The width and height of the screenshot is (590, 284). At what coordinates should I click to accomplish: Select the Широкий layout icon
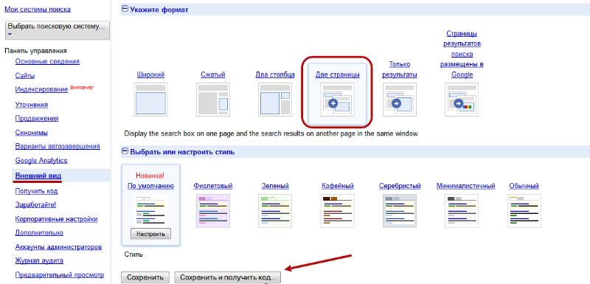[x=150, y=100]
